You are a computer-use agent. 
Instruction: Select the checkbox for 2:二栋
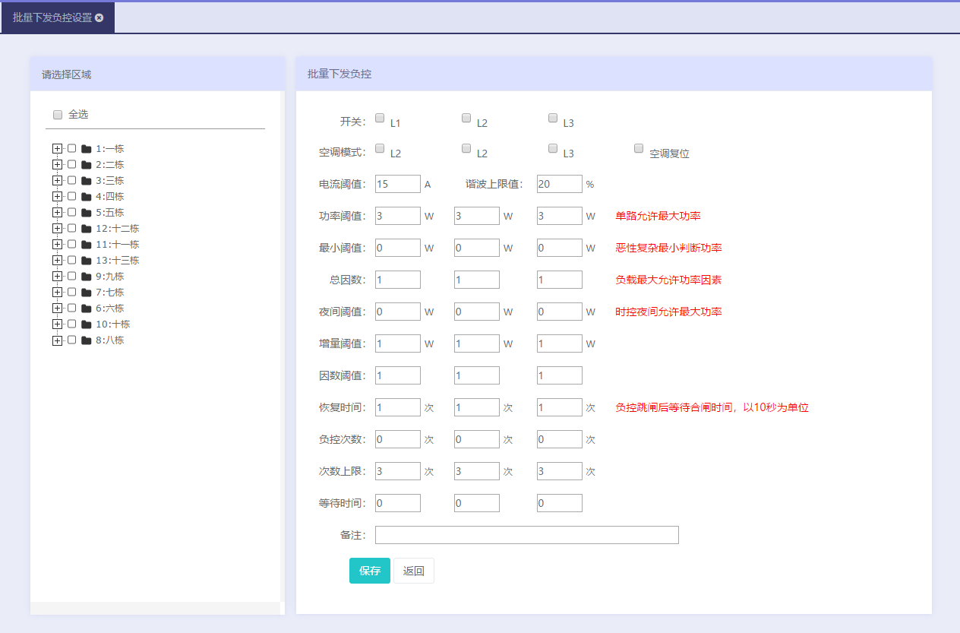click(72, 164)
